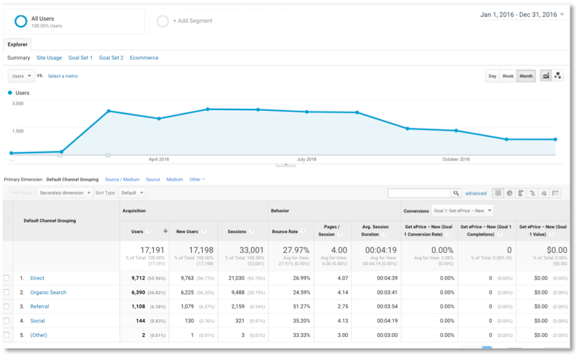Tick the checkbox for the Direct row

[x=6, y=278]
